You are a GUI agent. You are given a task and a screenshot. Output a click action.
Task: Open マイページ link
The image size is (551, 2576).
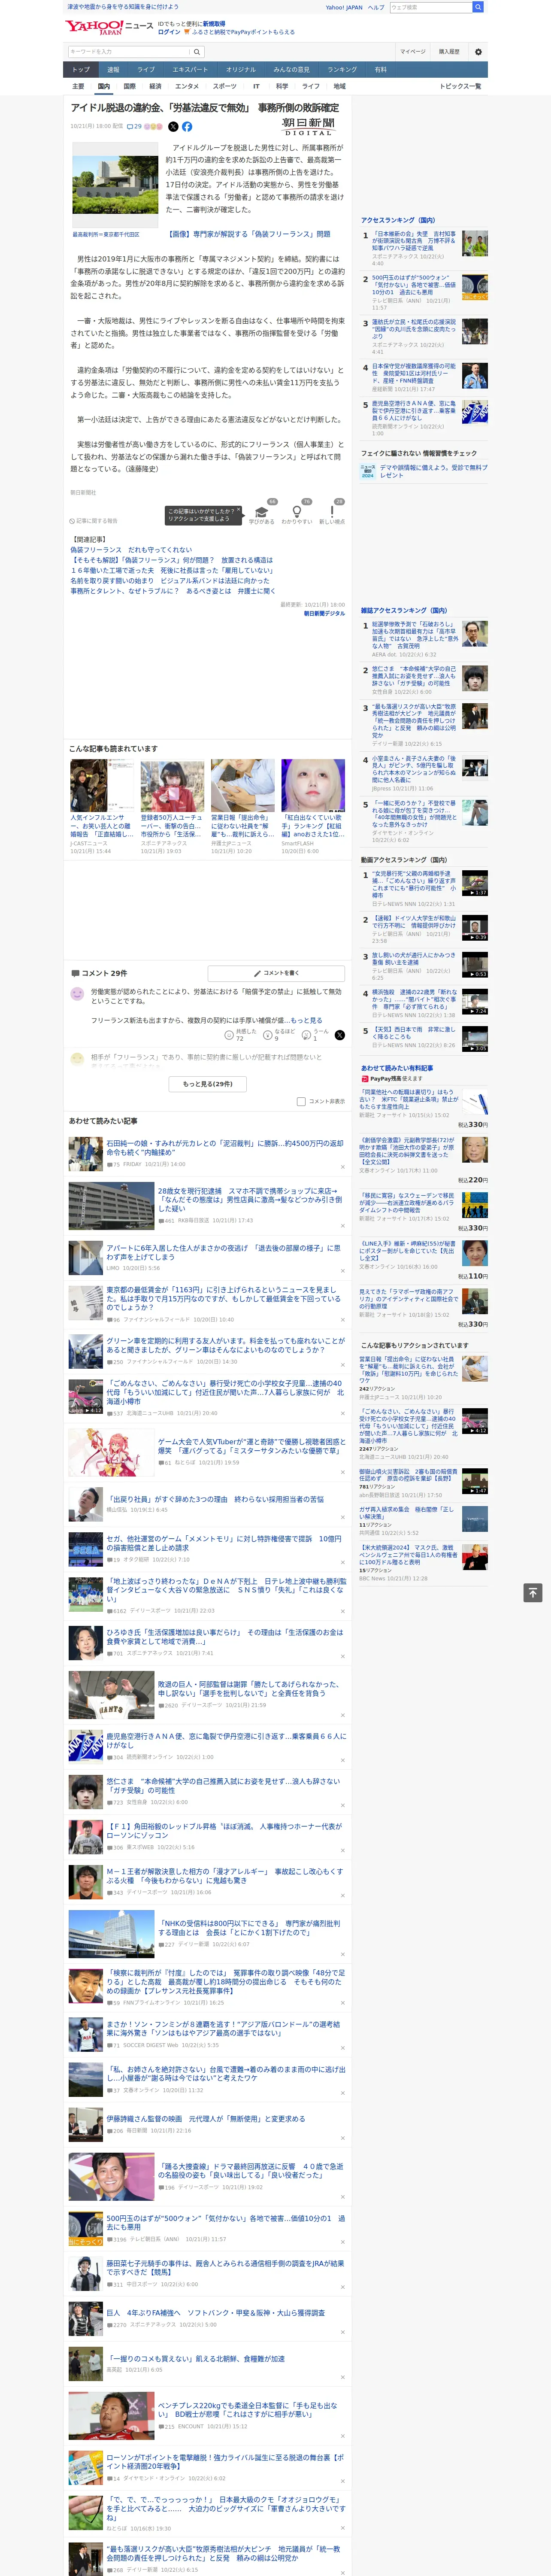[413, 52]
